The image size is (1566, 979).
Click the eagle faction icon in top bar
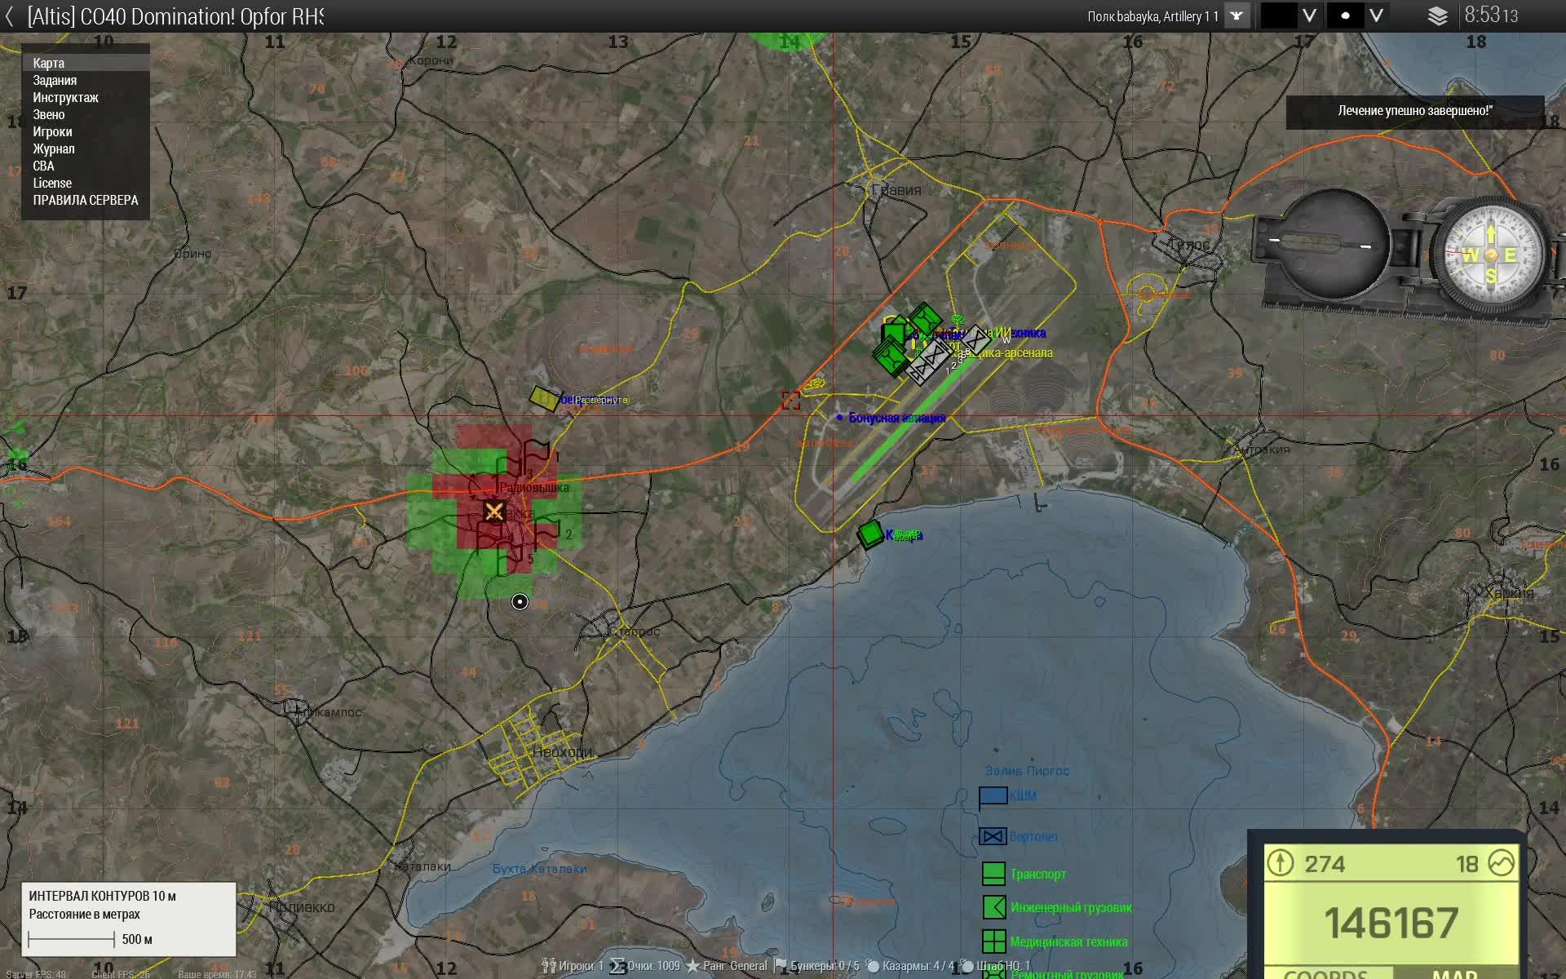coord(1237,16)
